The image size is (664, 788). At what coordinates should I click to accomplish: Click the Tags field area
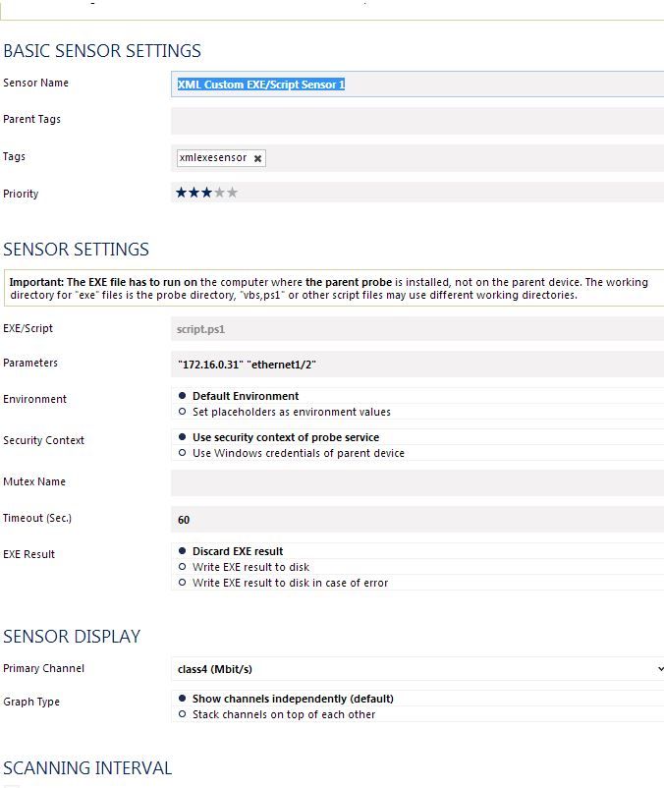tap(417, 158)
